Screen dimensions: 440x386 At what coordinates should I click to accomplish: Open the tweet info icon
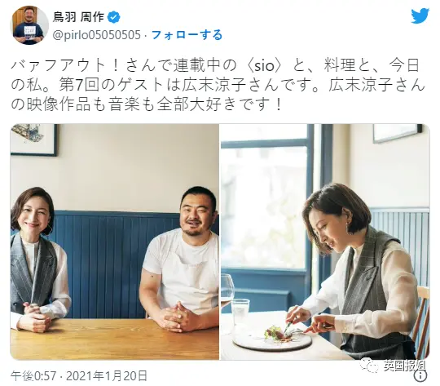(420, 375)
